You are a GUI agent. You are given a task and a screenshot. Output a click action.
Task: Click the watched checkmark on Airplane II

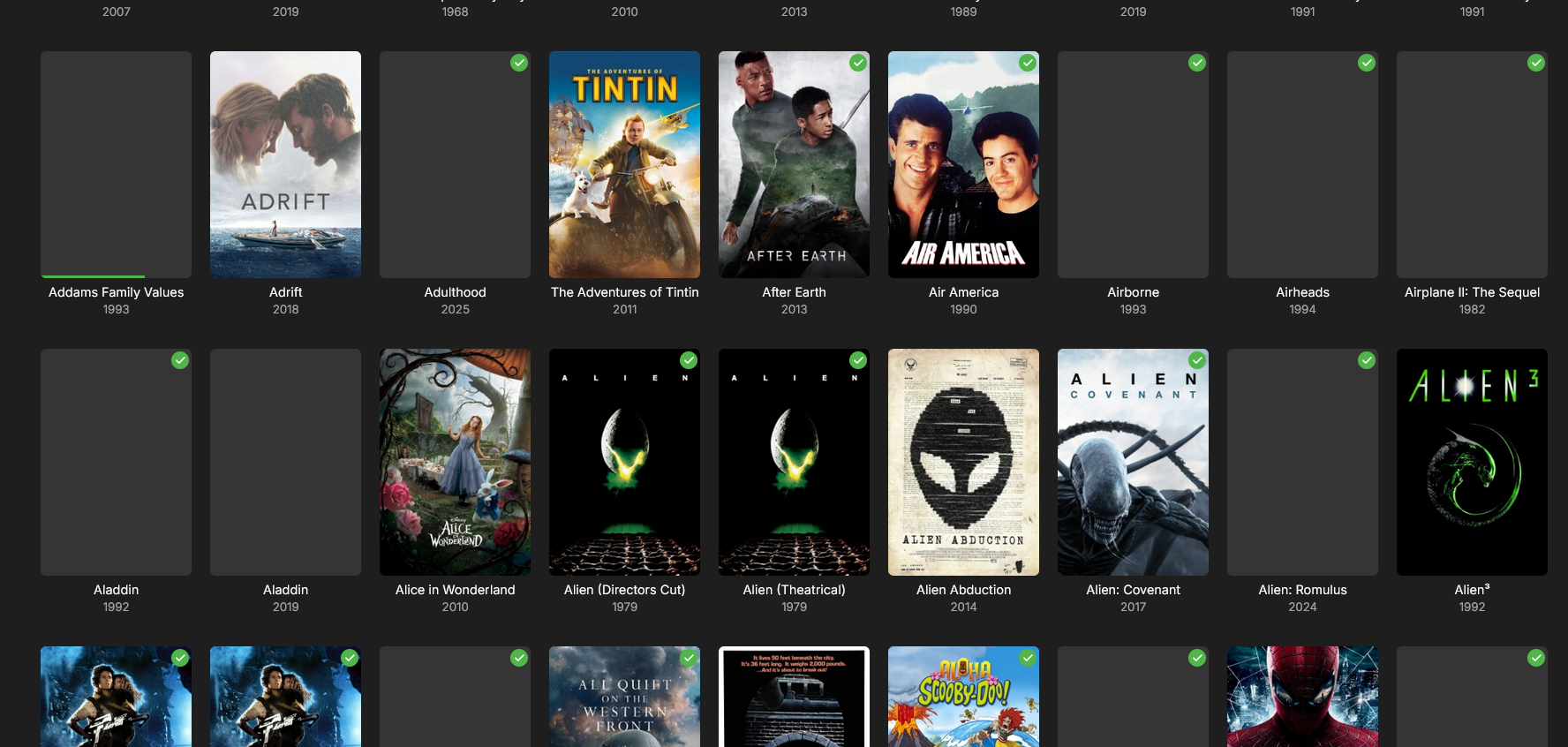click(x=1536, y=63)
